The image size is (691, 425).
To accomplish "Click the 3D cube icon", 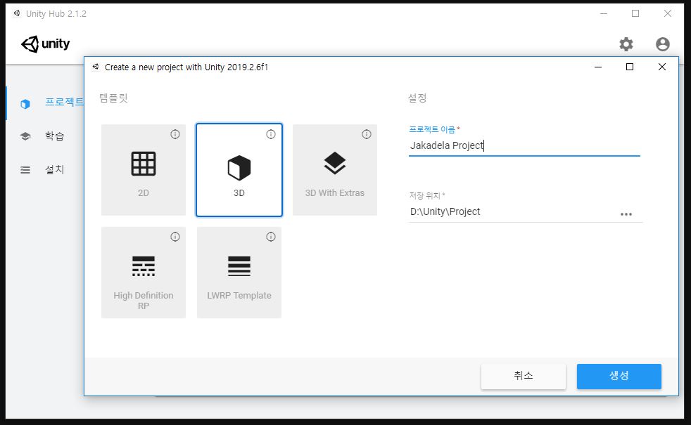I will [x=239, y=168].
